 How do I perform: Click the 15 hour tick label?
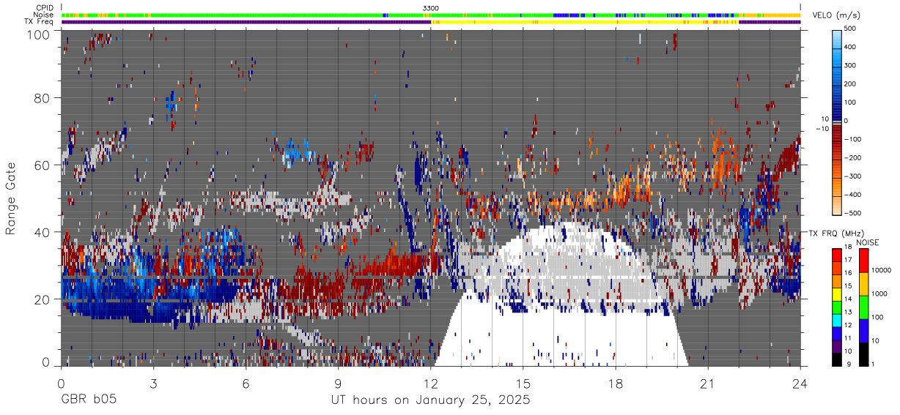[x=523, y=383]
